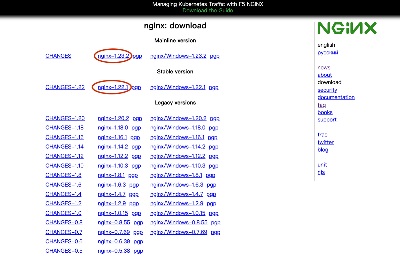Download nginx-1.23.2 mainline source

113,56
